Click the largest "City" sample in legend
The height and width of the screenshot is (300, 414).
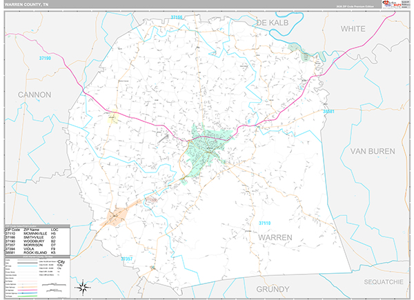pyautogui.click(x=61, y=262)
